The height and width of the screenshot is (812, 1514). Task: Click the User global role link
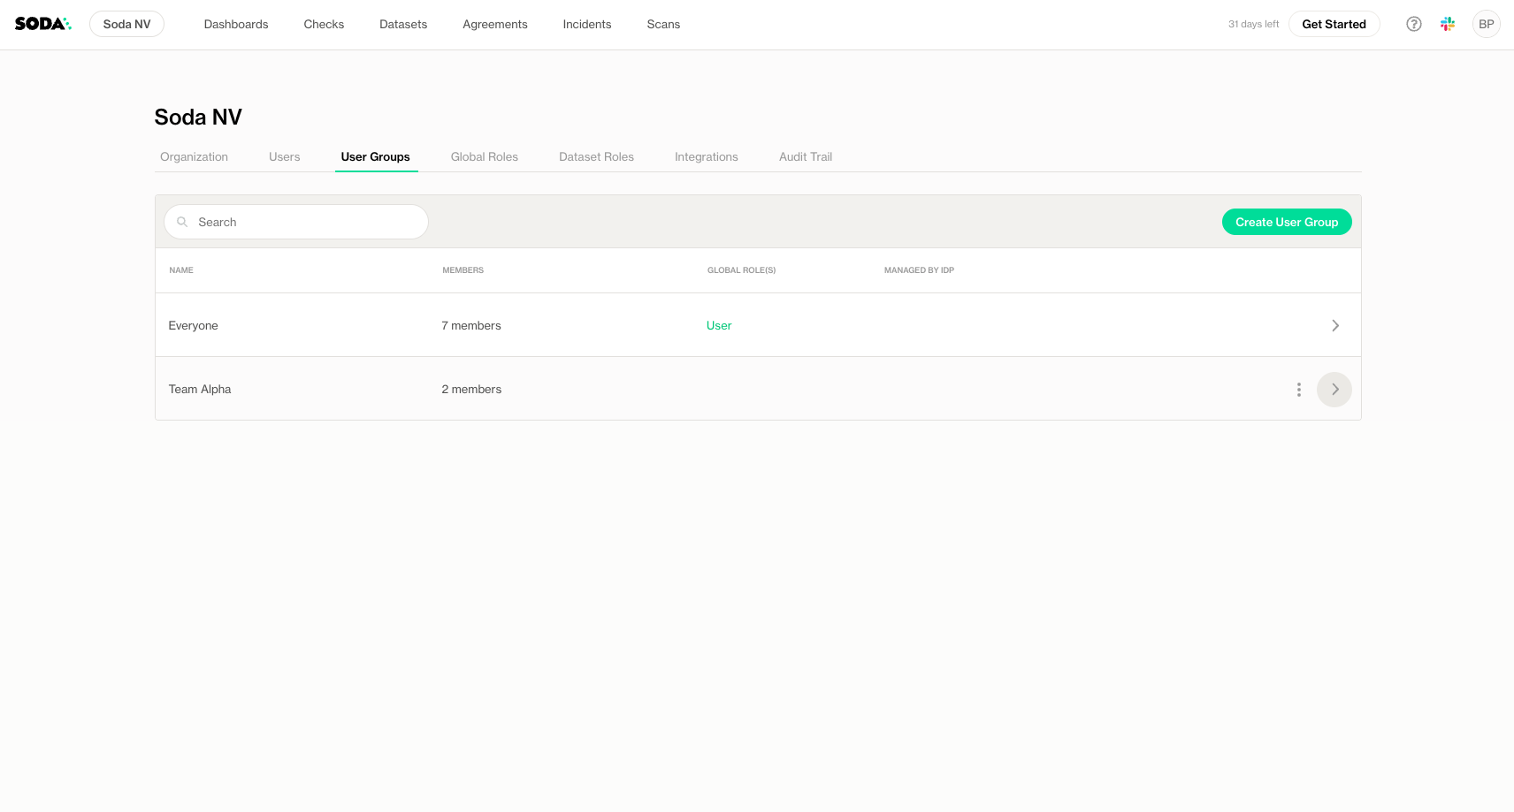pos(718,326)
